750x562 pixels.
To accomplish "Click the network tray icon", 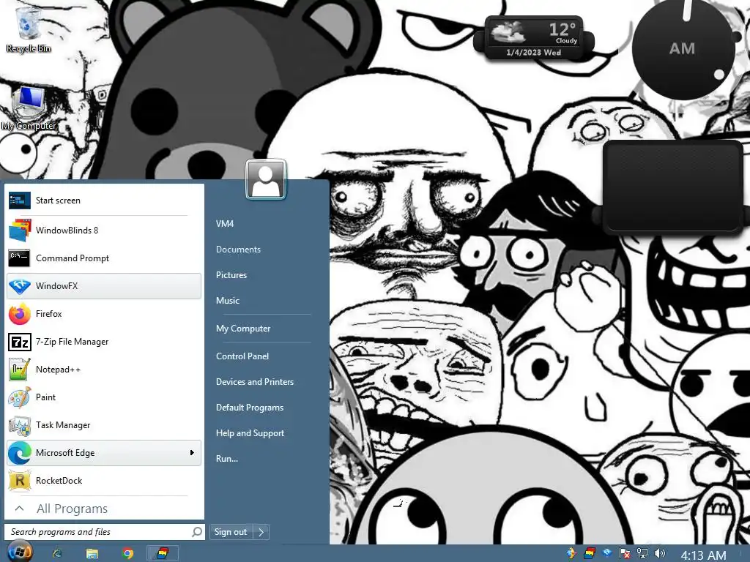I will [x=642, y=553].
